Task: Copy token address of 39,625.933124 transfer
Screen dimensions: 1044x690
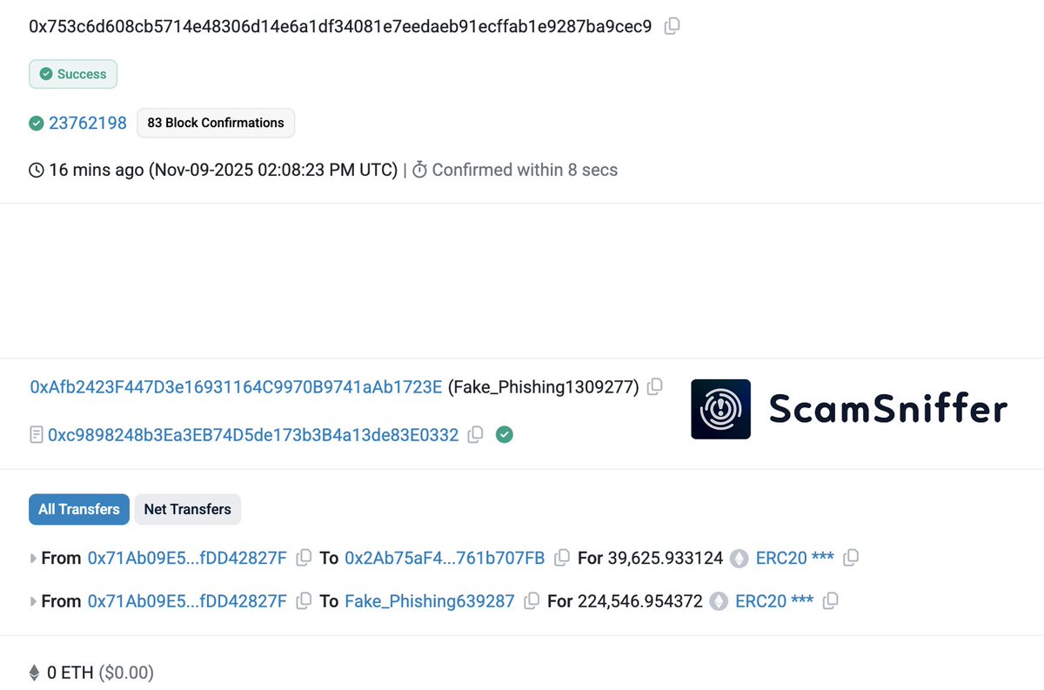Action: pyautogui.click(x=851, y=558)
